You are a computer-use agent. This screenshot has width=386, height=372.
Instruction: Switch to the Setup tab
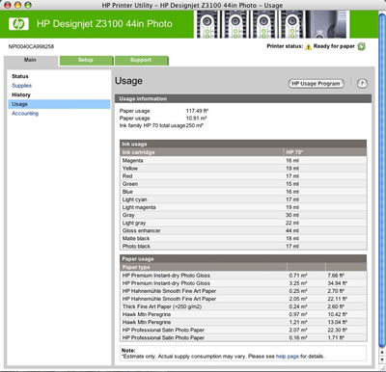pos(86,61)
